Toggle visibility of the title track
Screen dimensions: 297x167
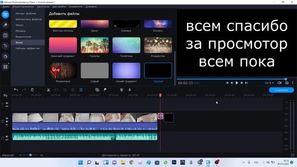(7, 103)
